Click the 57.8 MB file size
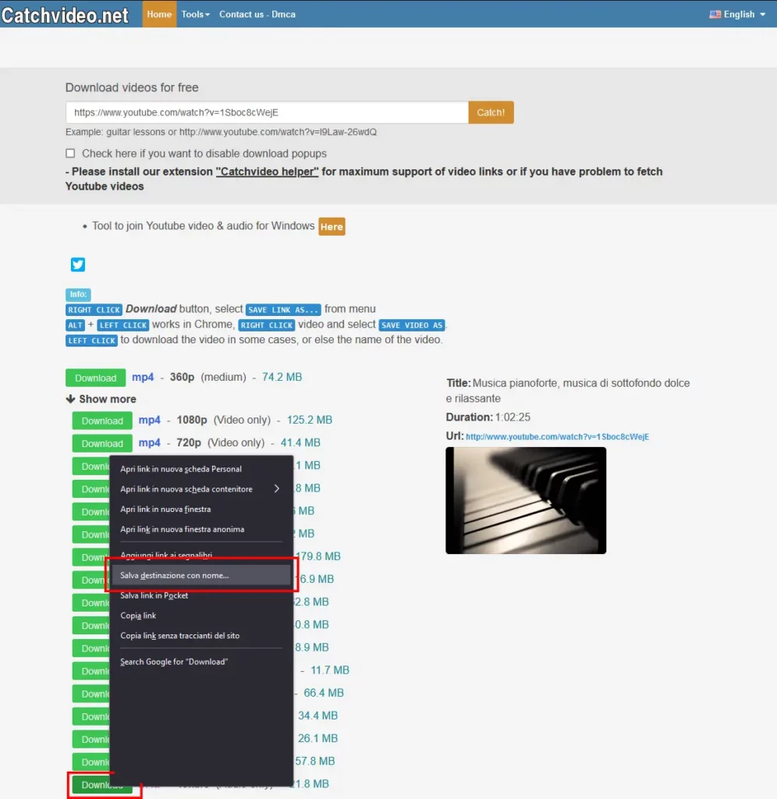777x799 pixels. pos(315,762)
